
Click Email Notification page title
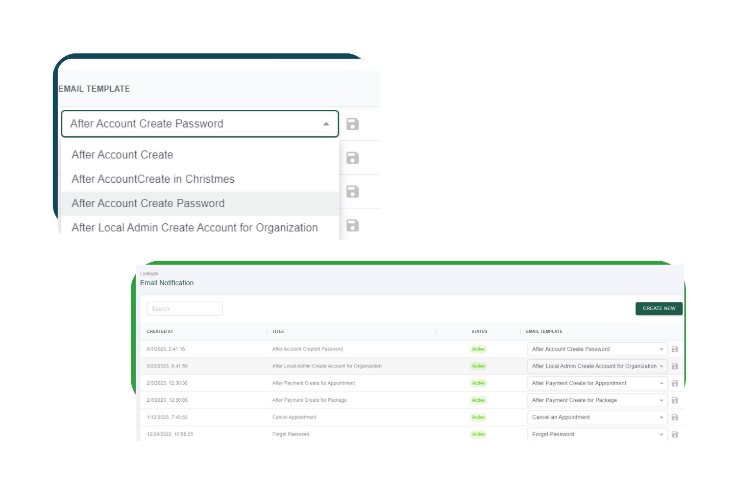[x=167, y=283]
